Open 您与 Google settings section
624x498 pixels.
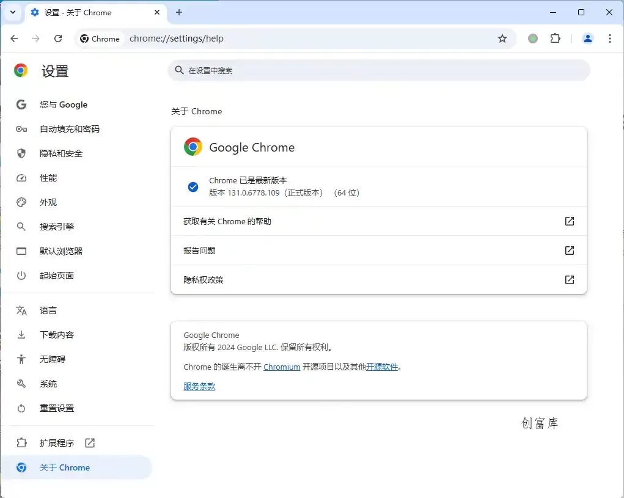78,104
